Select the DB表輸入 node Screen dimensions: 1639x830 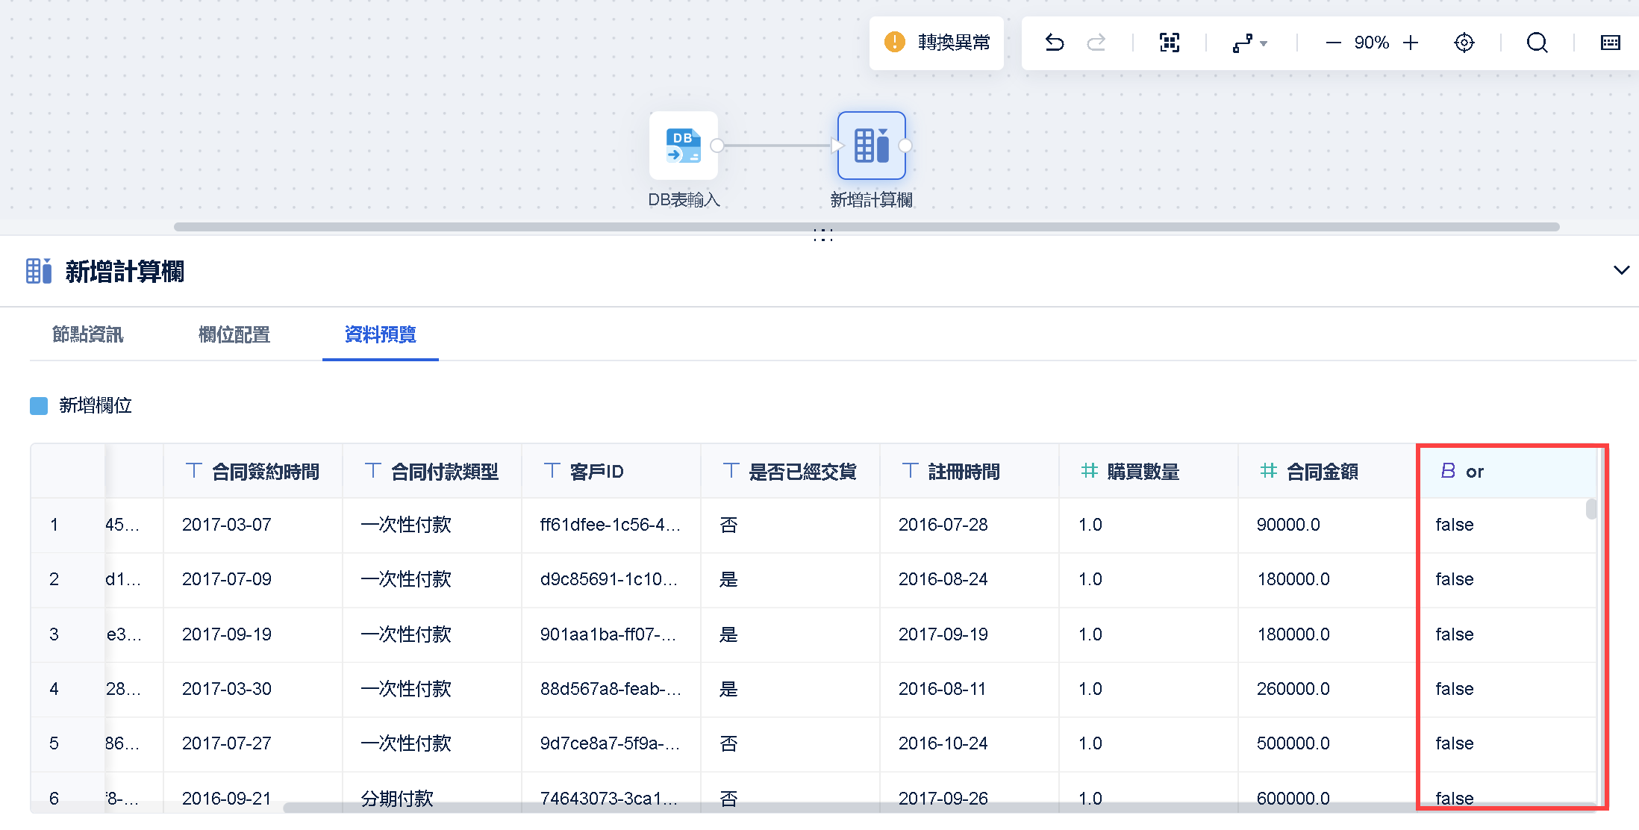pyautogui.click(x=683, y=146)
